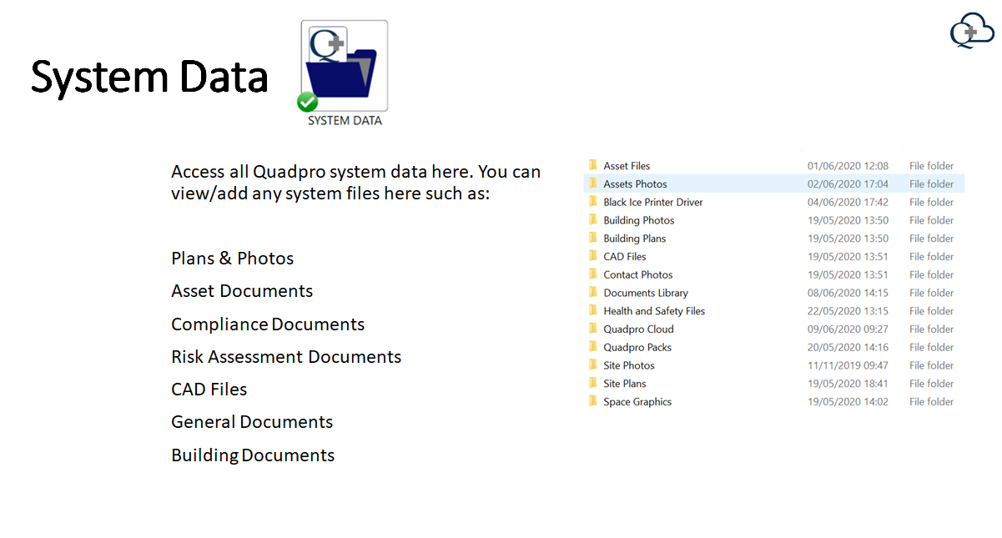
Task: Click the date 20/05/2020 14:16
Action: click(x=848, y=348)
